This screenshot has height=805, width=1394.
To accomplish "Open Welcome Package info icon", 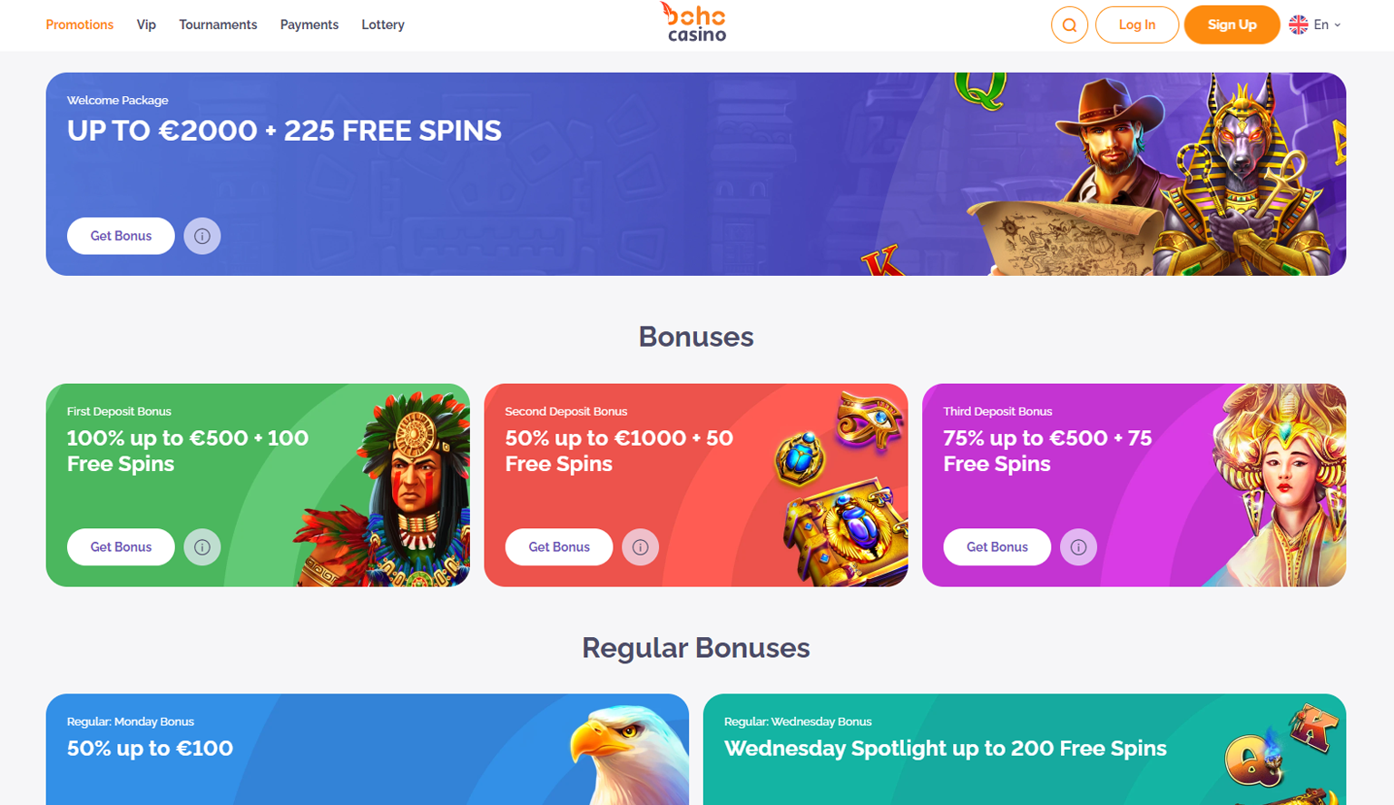I will (x=202, y=236).
